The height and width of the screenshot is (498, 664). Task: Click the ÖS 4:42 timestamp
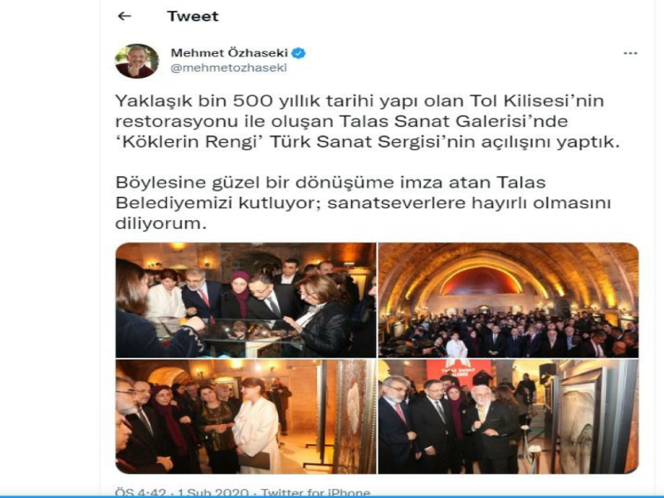tap(140, 493)
